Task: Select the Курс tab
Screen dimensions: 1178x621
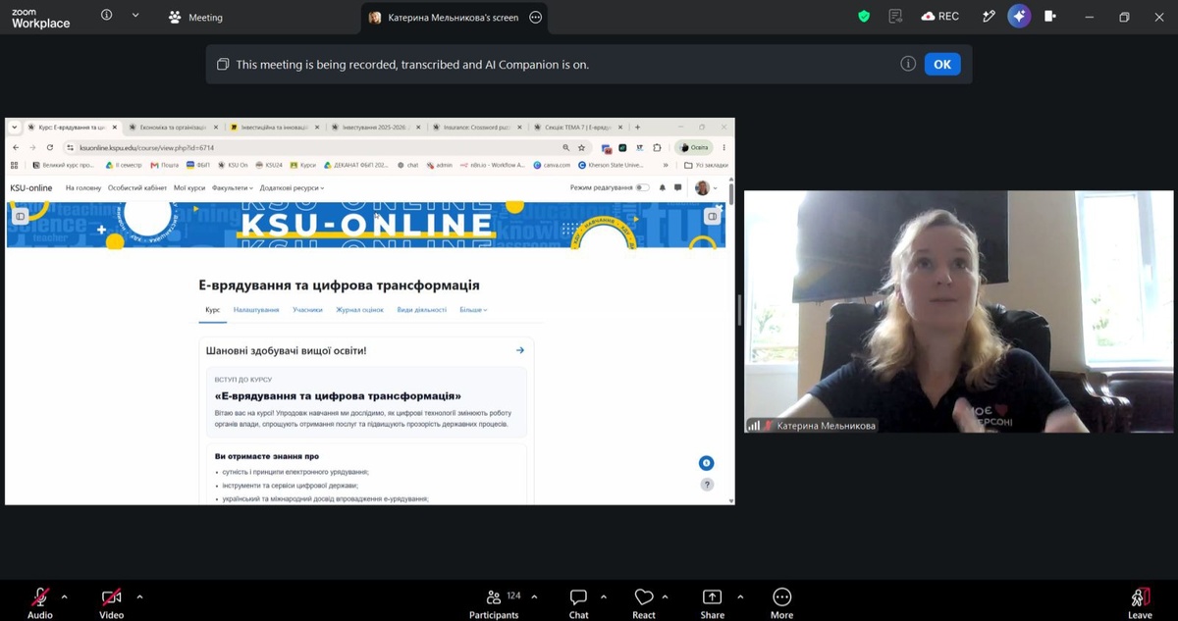Action: pyautogui.click(x=213, y=310)
